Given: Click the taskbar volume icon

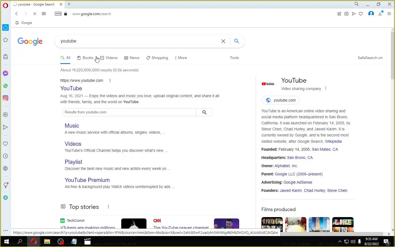Looking at the screenshot, I should tap(353, 242).
